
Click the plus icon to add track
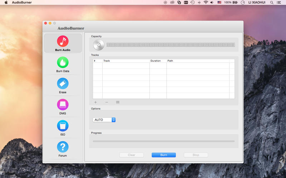pos(95,102)
